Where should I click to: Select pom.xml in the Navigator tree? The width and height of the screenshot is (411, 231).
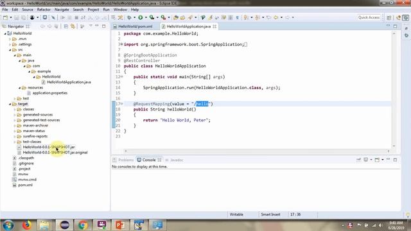tap(25, 185)
